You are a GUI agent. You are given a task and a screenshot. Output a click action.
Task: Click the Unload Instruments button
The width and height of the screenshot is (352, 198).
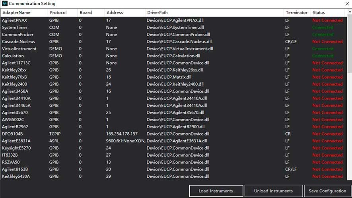tap(273, 191)
